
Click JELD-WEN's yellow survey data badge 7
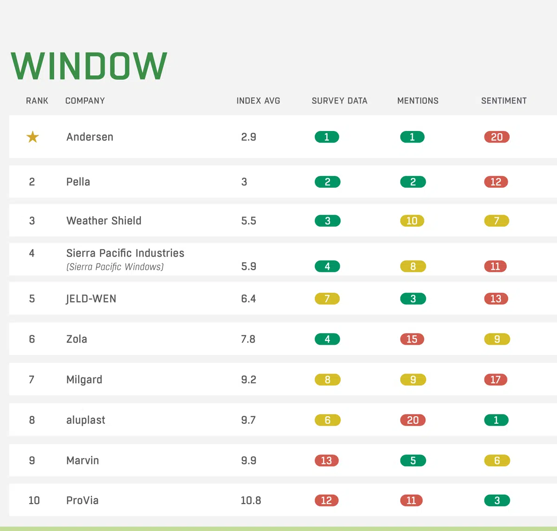coord(327,299)
